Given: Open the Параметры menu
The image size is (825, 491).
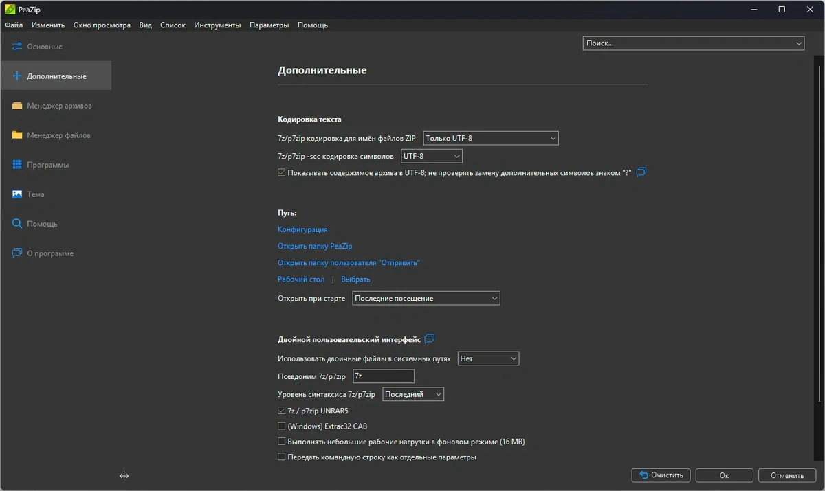Looking at the screenshot, I should pos(269,25).
